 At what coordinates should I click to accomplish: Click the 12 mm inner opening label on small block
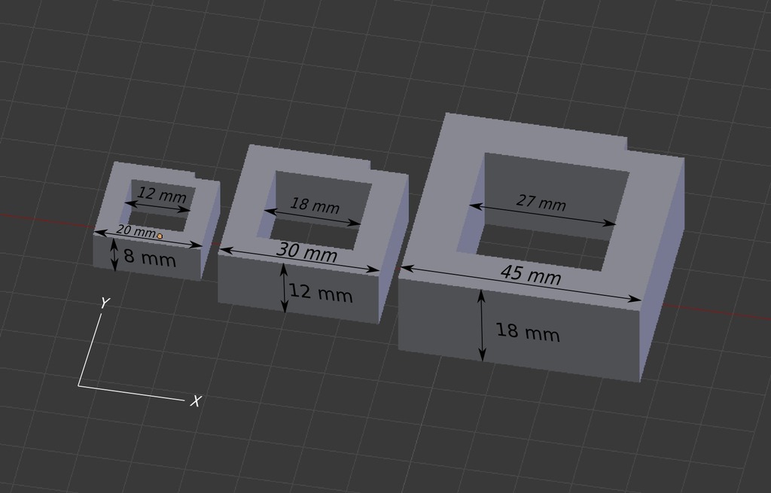point(161,195)
